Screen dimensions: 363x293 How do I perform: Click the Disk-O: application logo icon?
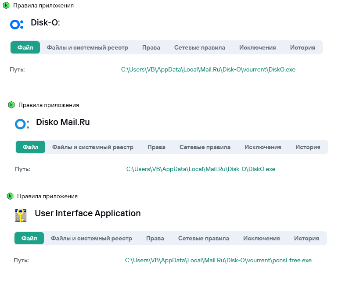point(16,25)
